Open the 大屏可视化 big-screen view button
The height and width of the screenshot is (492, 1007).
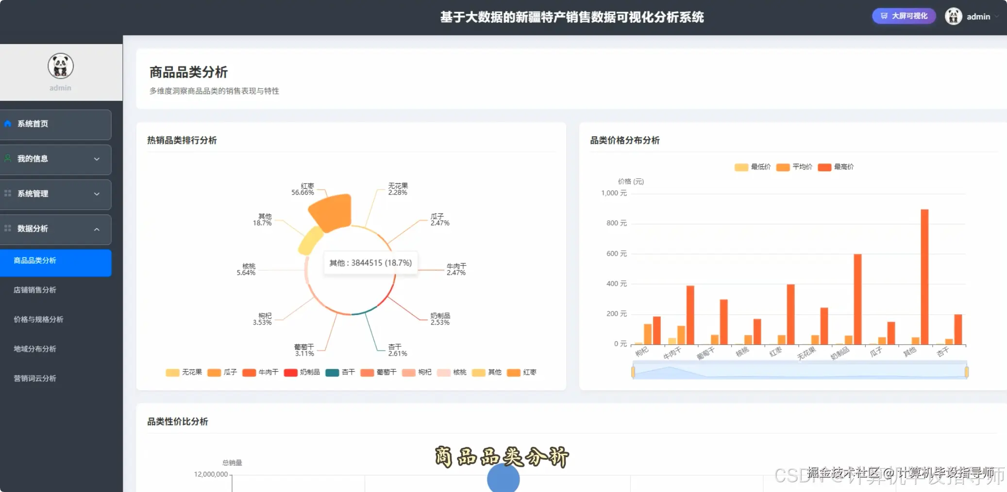coord(904,16)
